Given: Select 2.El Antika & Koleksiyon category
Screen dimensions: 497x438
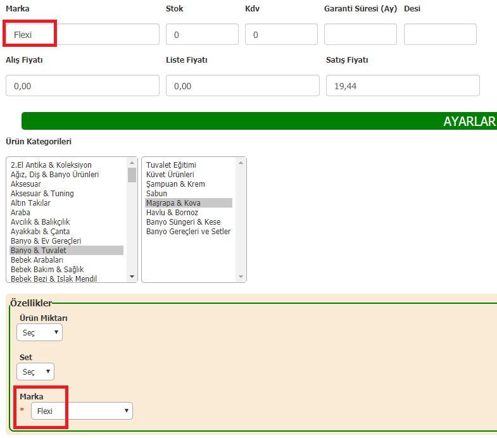Looking at the screenshot, I should [66, 165].
